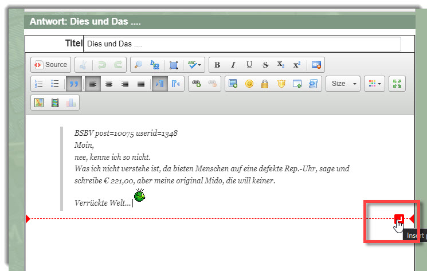
Task: Insert a video with the filmstrip icon
Action: [55, 103]
